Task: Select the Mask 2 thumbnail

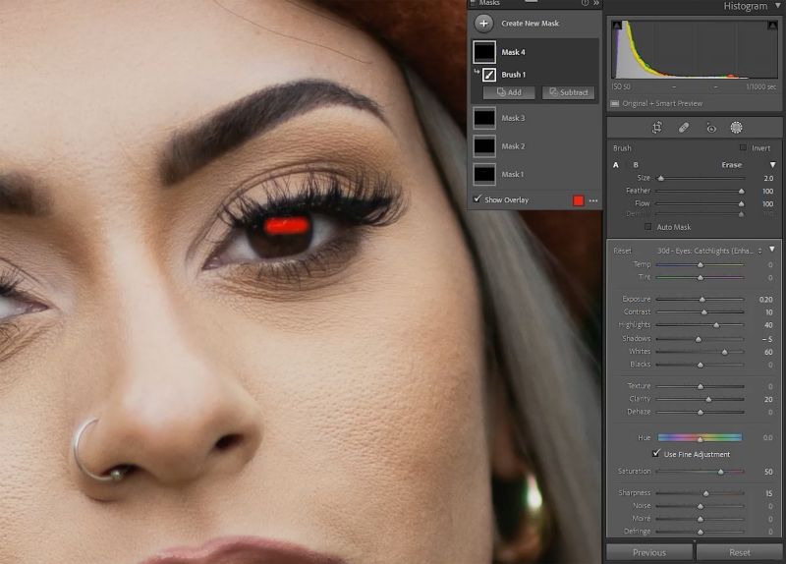Action: 484,146
